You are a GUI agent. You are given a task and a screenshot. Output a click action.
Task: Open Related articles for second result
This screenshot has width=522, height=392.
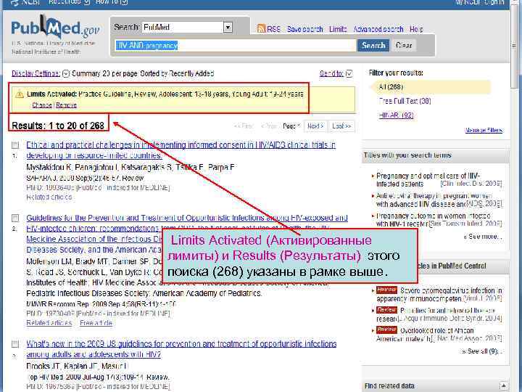[49, 323]
